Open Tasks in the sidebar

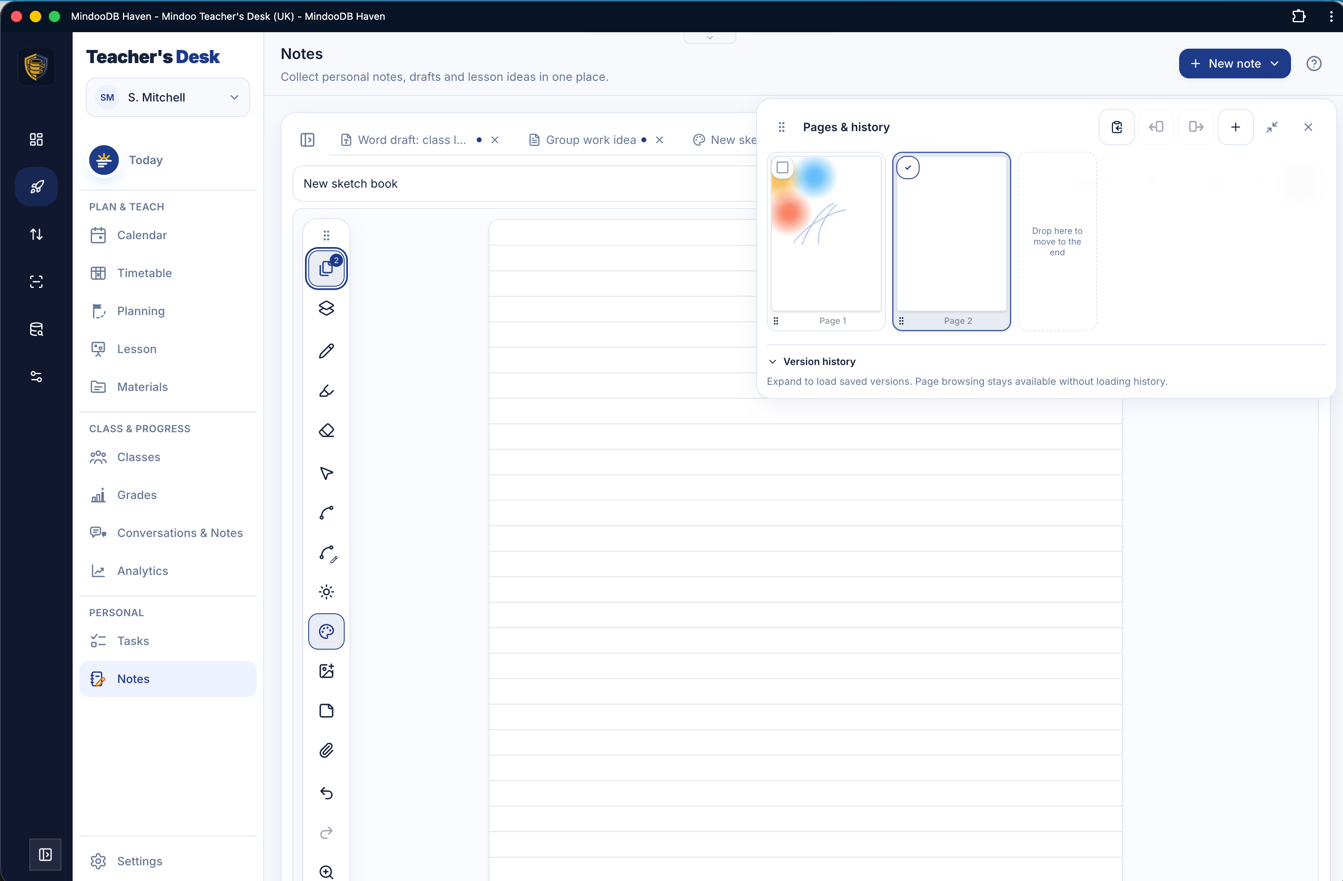[x=168, y=641]
